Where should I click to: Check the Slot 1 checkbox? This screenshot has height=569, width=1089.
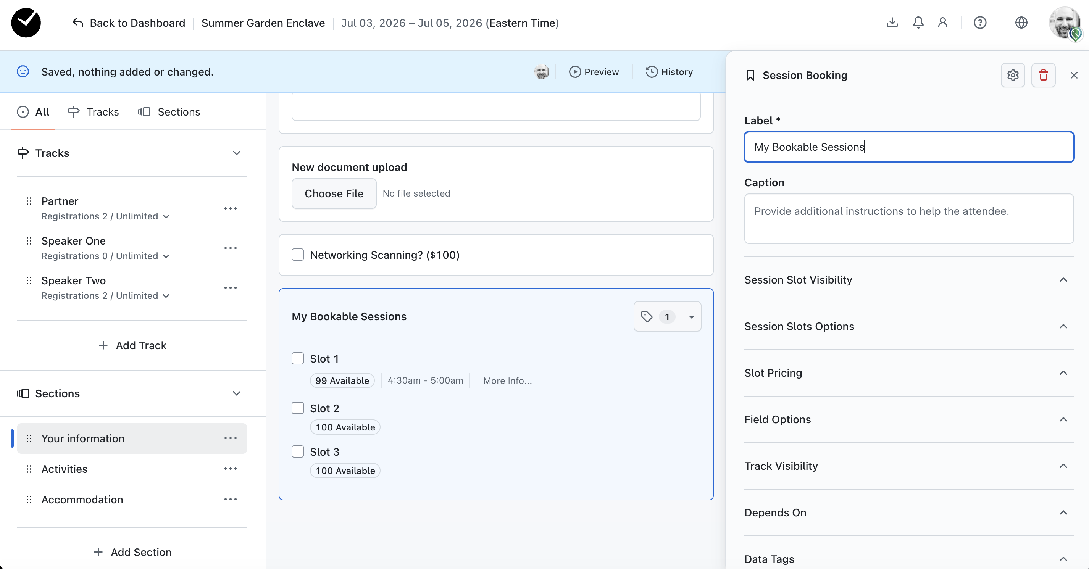coord(298,358)
